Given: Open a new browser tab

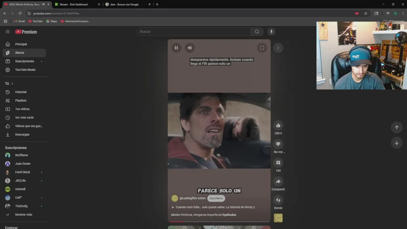Looking at the screenshot, I should (157, 4).
